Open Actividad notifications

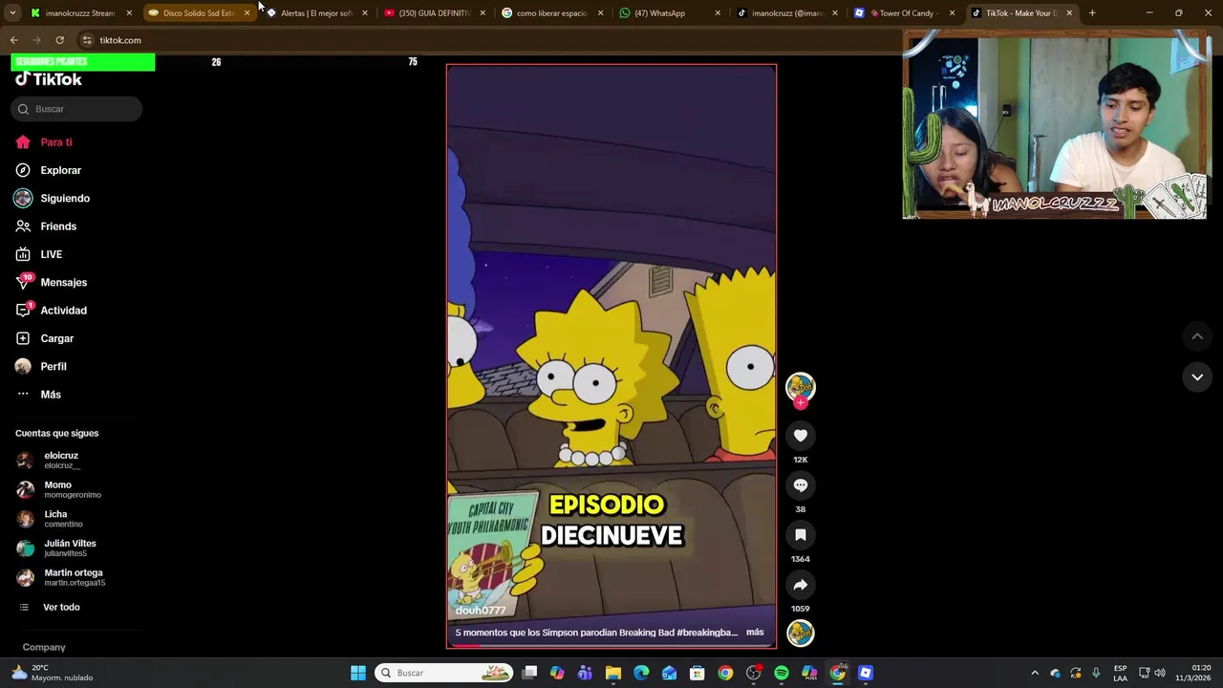(51, 311)
